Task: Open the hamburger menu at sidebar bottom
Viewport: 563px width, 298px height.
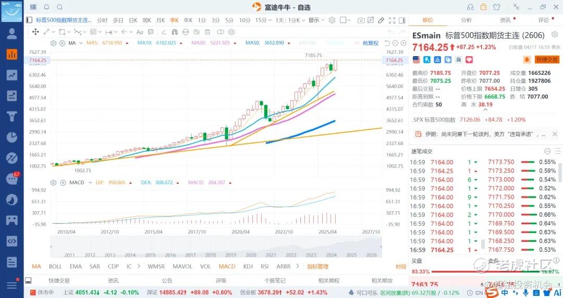Action: click(x=12, y=285)
